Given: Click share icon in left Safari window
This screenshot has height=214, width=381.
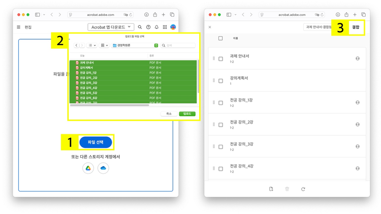Looking at the screenshot, I should [155, 15].
